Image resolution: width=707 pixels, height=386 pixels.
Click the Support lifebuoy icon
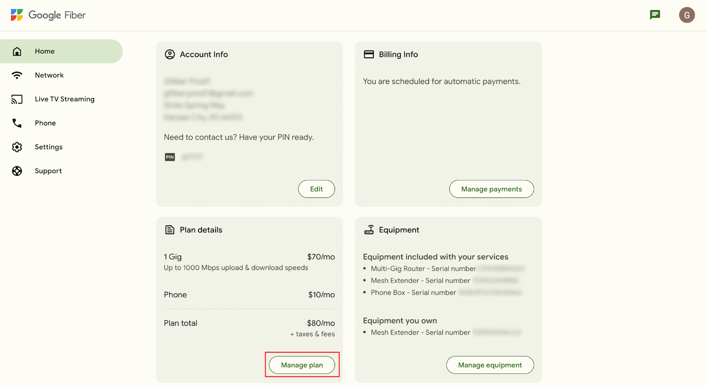17,171
